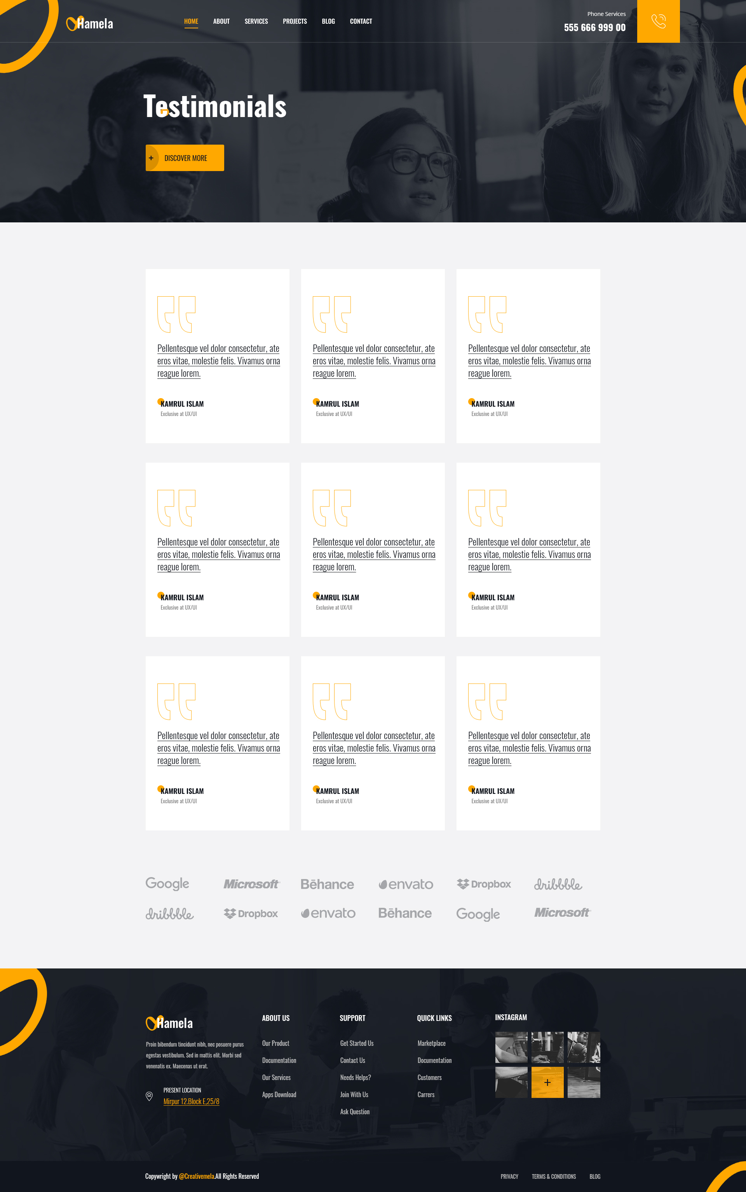
Task: Open the Mirpur 12 Block E address link
Action: click(x=192, y=1101)
